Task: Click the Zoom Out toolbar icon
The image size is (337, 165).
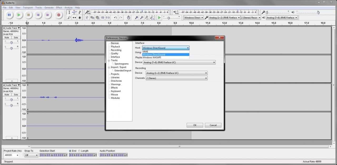Action: (142, 18)
